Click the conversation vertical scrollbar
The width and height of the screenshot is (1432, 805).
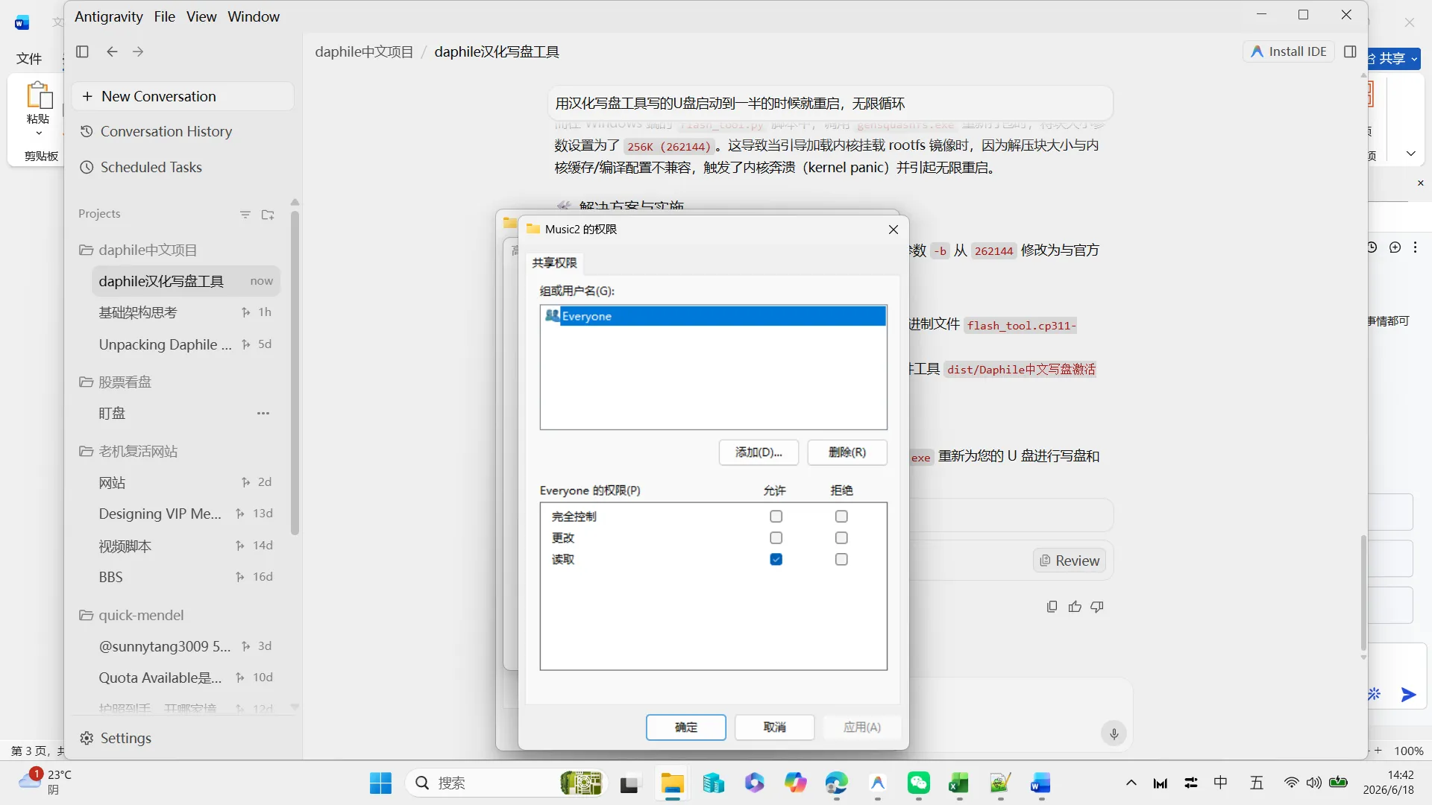point(1363,593)
